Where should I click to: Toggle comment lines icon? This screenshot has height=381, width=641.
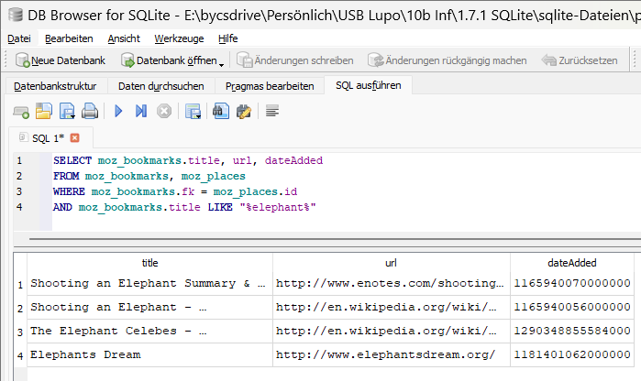click(272, 111)
